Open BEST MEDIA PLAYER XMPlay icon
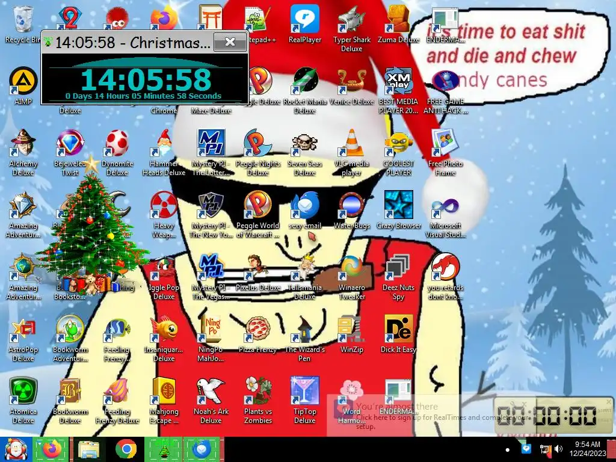The width and height of the screenshot is (616, 462). click(x=398, y=90)
